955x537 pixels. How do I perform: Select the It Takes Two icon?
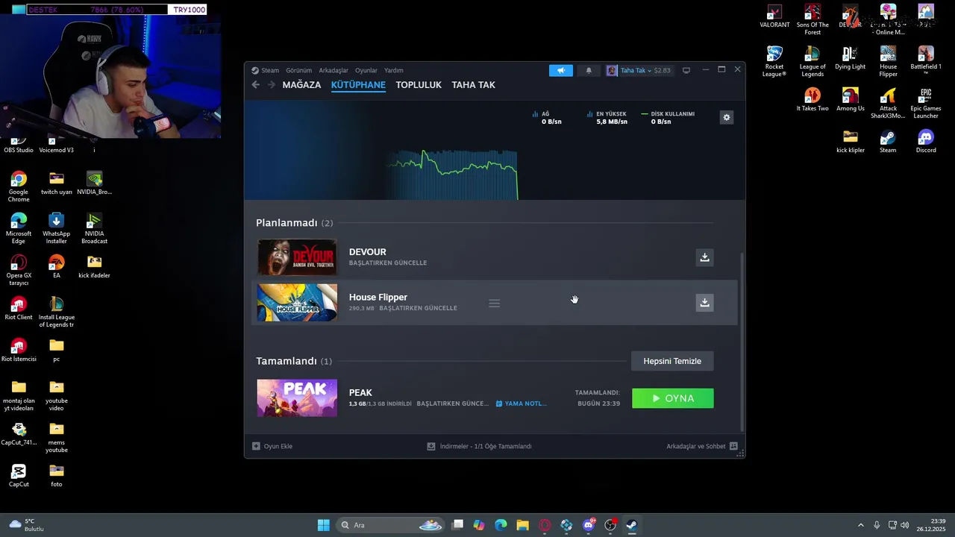click(x=812, y=100)
